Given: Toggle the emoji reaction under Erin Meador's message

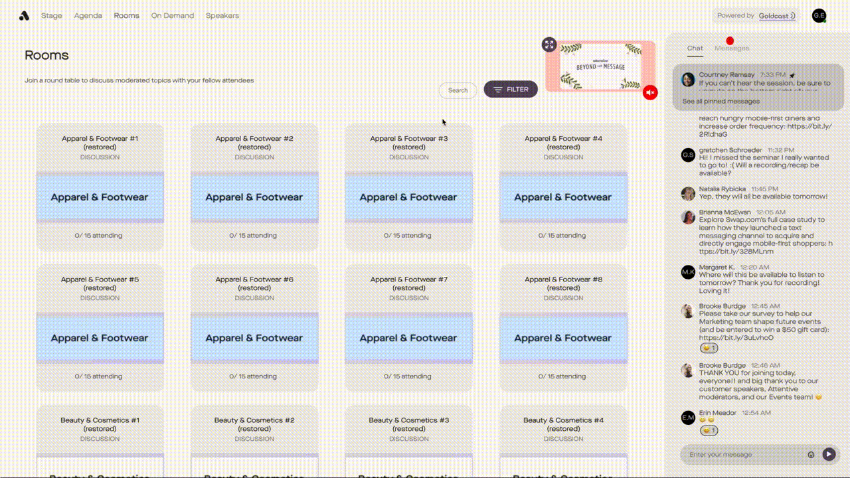Looking at the screenshot, I should coord(709,430).
